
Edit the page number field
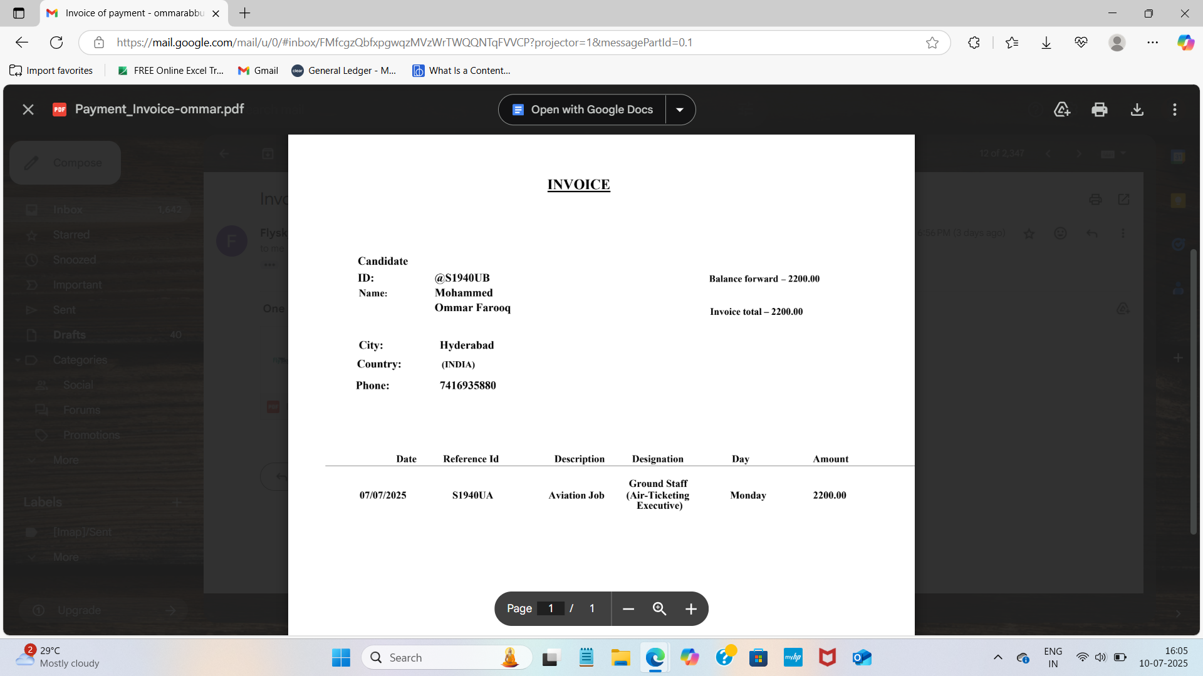[x=551, y=608]
